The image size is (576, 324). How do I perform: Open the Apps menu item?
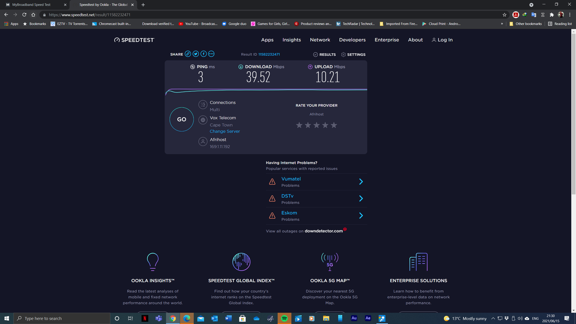tap(267, 40)
